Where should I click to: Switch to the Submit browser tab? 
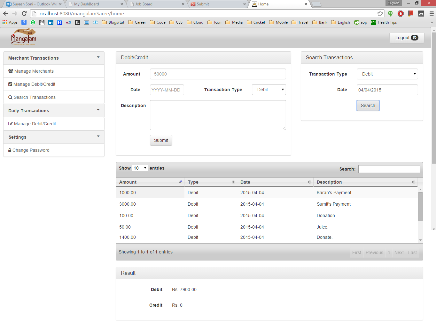point(218,4)
